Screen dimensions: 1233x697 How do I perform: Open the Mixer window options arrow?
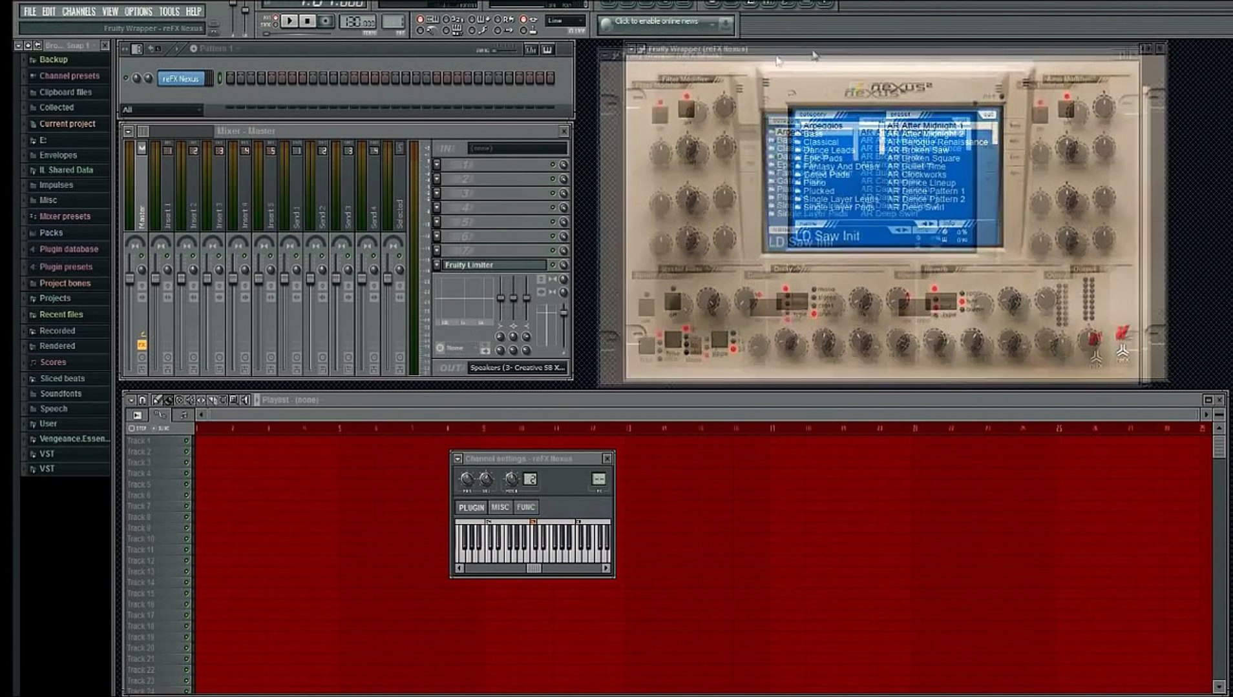[129, 132]
